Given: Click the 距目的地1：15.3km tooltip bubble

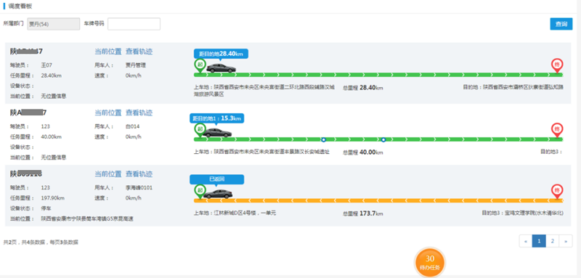Looking at the screenshot, I should coord(217,118).
